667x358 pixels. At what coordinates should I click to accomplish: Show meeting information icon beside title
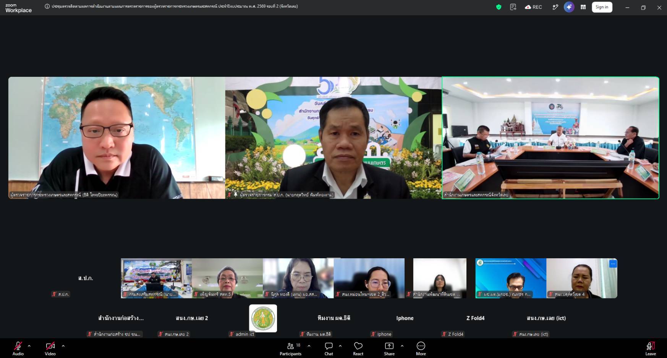[47, 6]
